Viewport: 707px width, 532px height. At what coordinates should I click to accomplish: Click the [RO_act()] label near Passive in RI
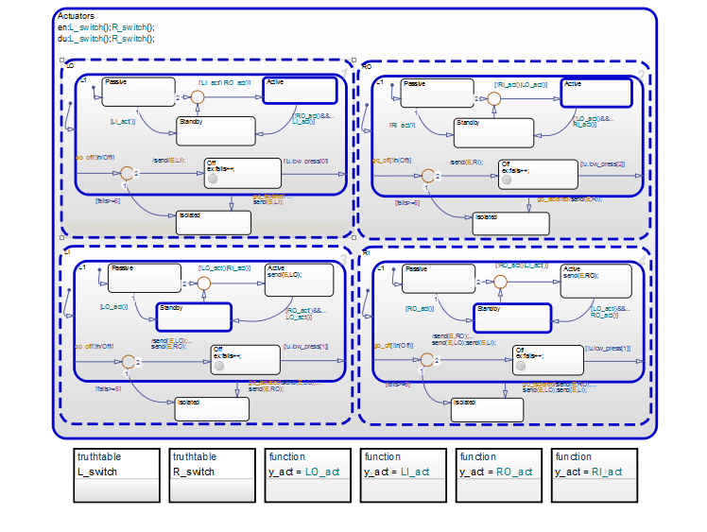tap(420, 309)
